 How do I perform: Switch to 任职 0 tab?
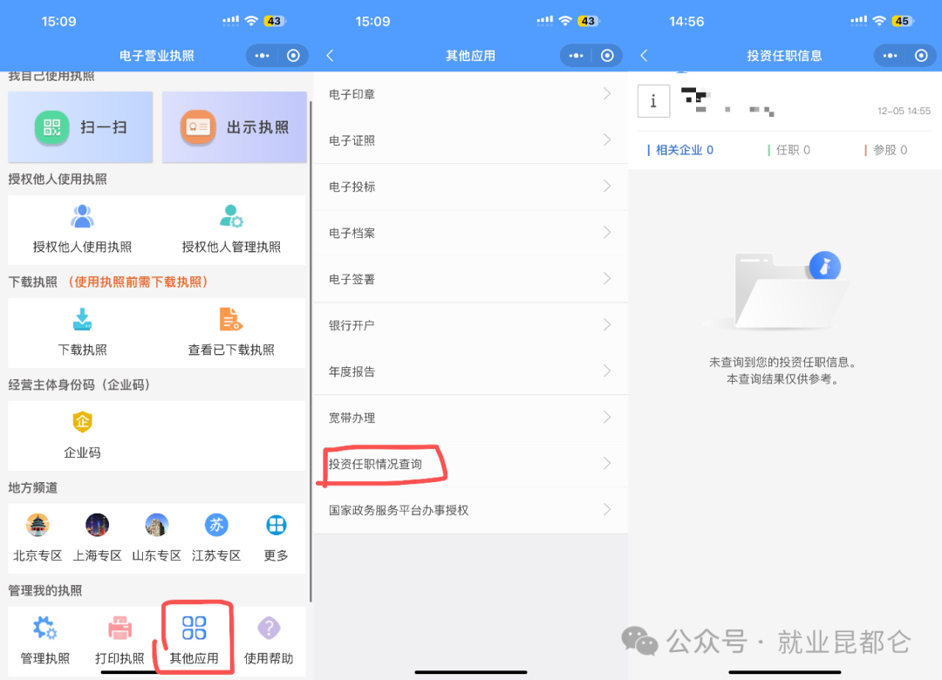coord(789,150)
